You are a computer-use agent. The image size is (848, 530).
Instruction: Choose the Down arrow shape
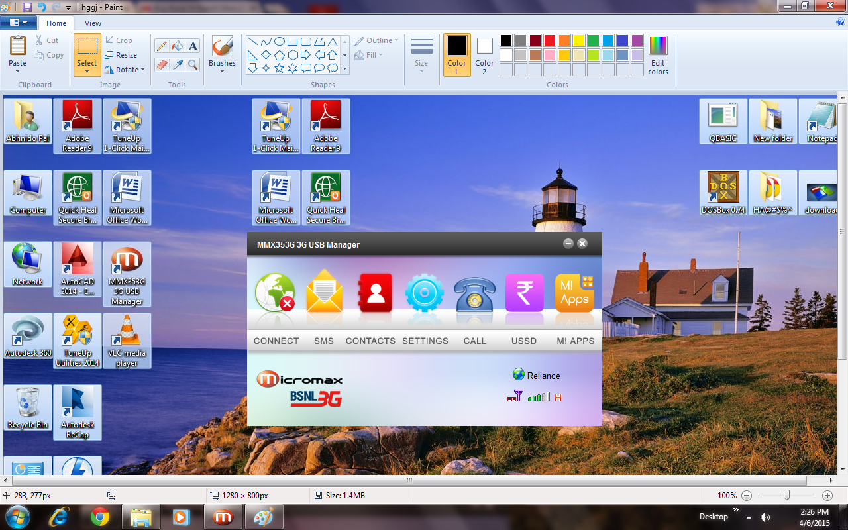[x=253, y=68]
